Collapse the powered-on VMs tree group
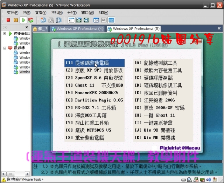224x183 pixels. (4, 33)
